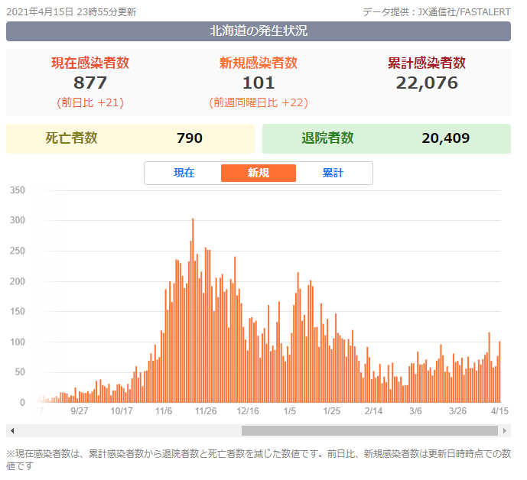Click the 前週同曜日比 +22 change indicator
527x480 pixels.
tap(259, 102)
